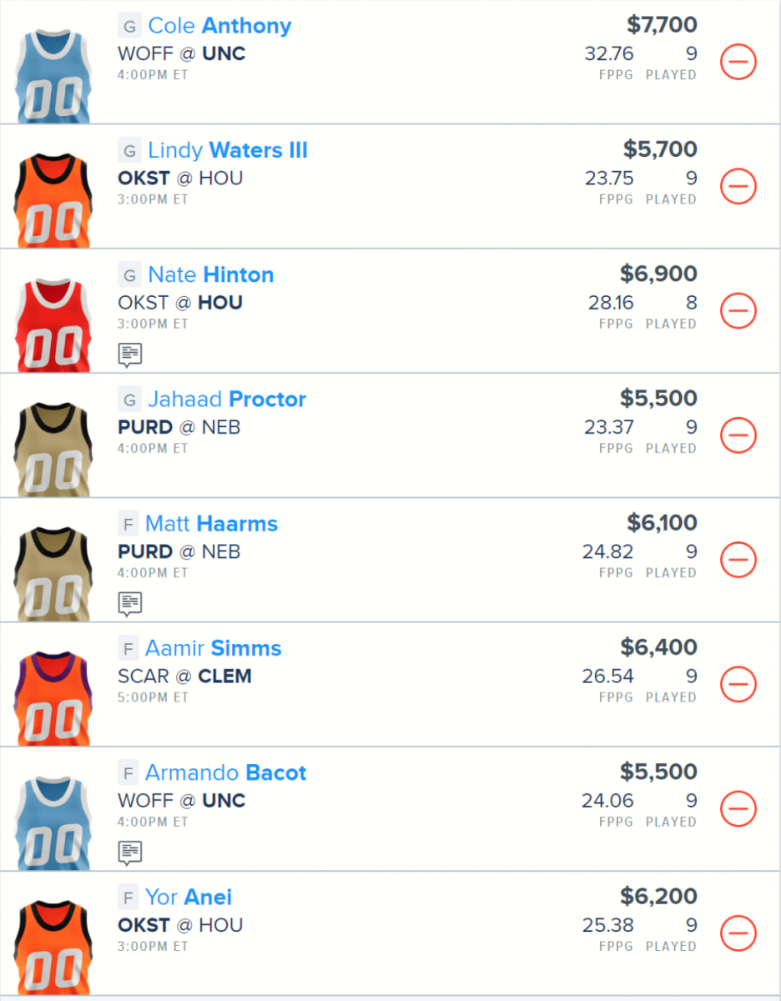Click the Jahaad Proctor name link
781x1001 pixels.
pyautogui.click(x=227, y=400)
